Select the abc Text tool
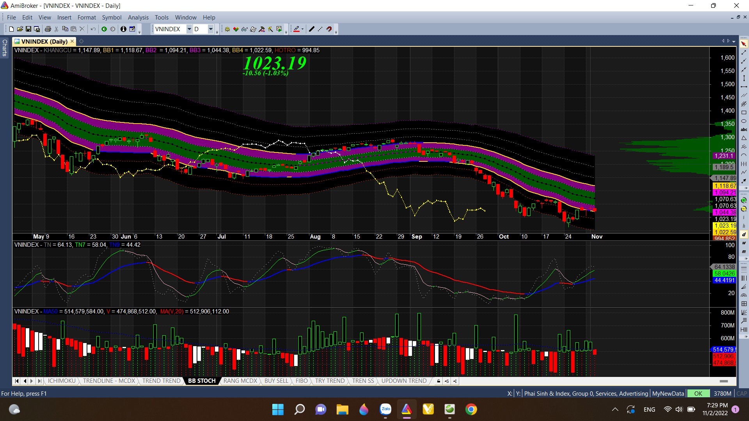This screenshot has height=421, width=749. tap(744, 129)
